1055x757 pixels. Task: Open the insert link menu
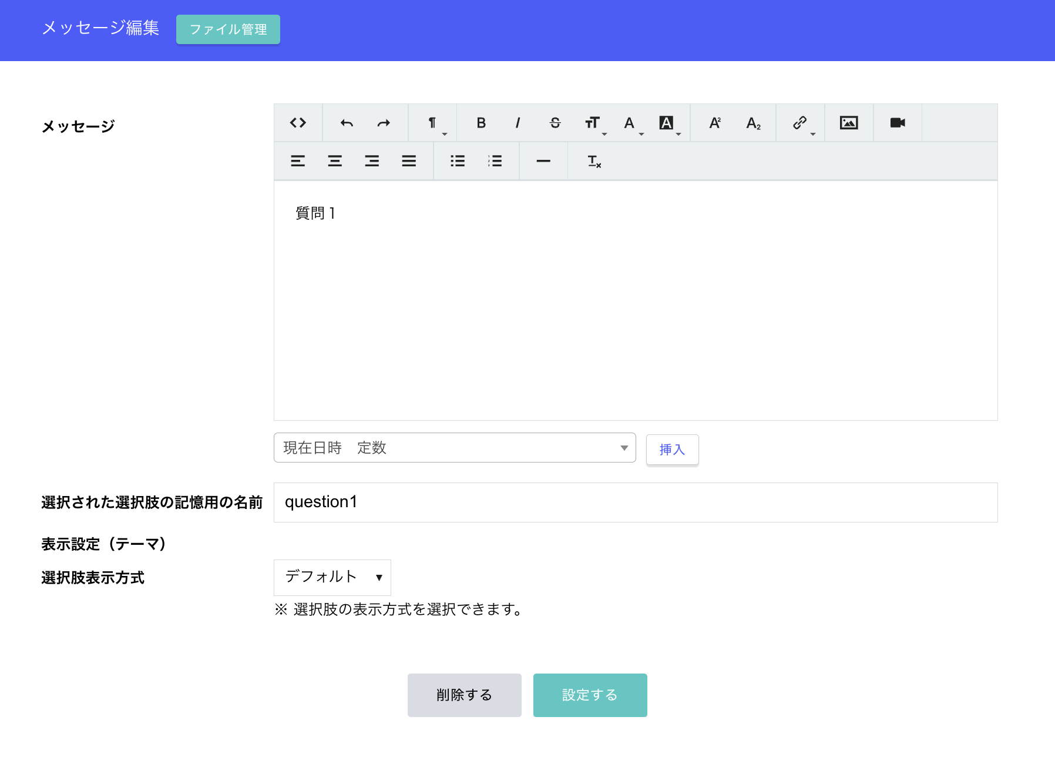[801, 123]
